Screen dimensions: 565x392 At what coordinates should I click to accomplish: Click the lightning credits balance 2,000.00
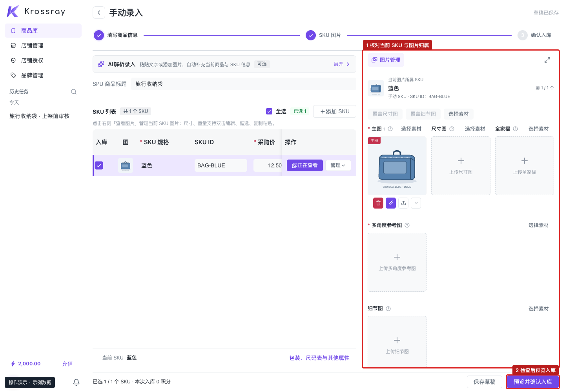point(26,364)
